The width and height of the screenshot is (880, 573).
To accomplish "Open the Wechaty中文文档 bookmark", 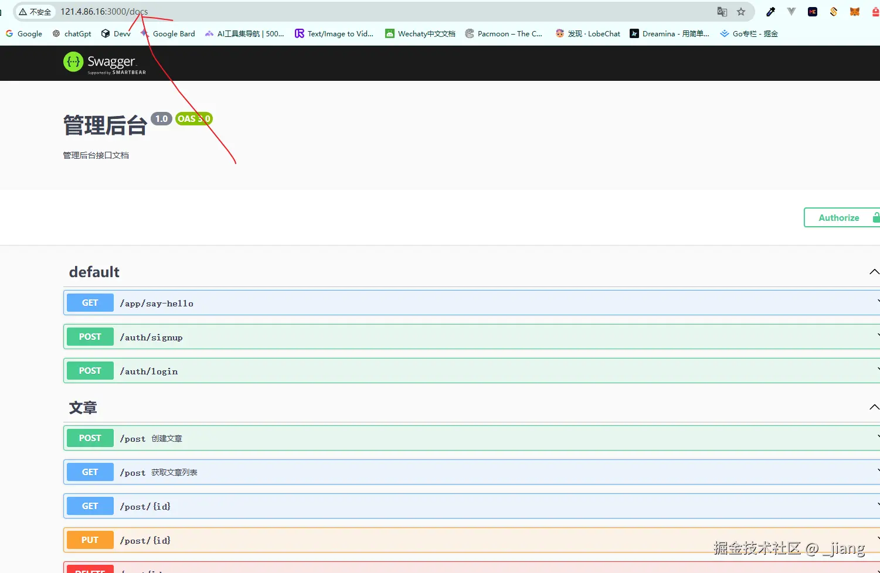I will (420, 34).
